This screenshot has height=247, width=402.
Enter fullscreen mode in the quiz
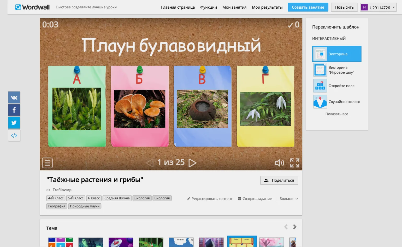coord(294,163)
